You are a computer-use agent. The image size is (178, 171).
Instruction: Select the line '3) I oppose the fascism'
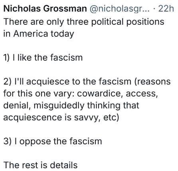point(53,141)
